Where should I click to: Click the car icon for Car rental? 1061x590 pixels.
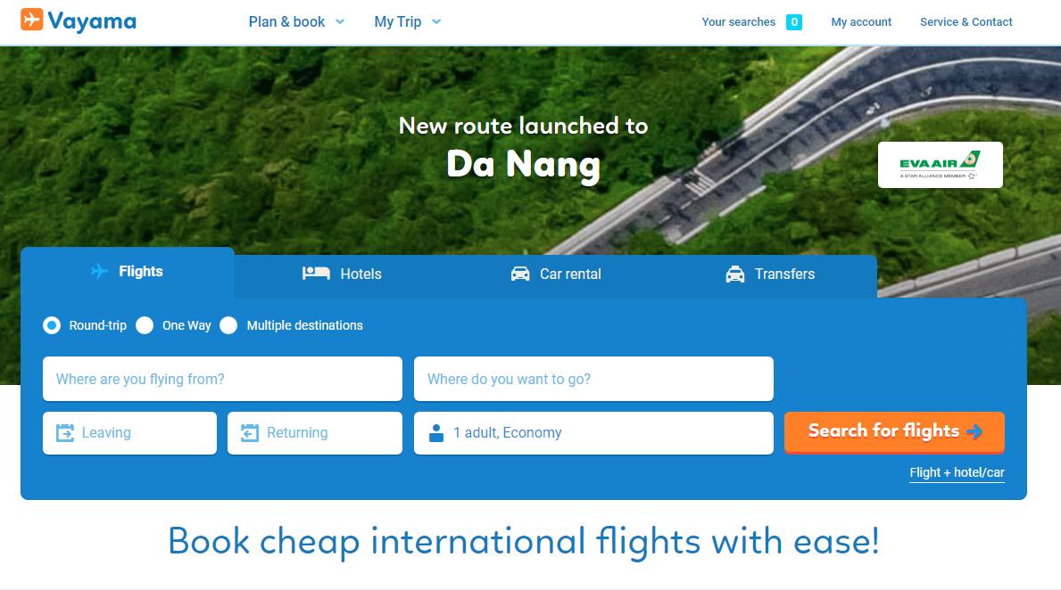[520, 274]
